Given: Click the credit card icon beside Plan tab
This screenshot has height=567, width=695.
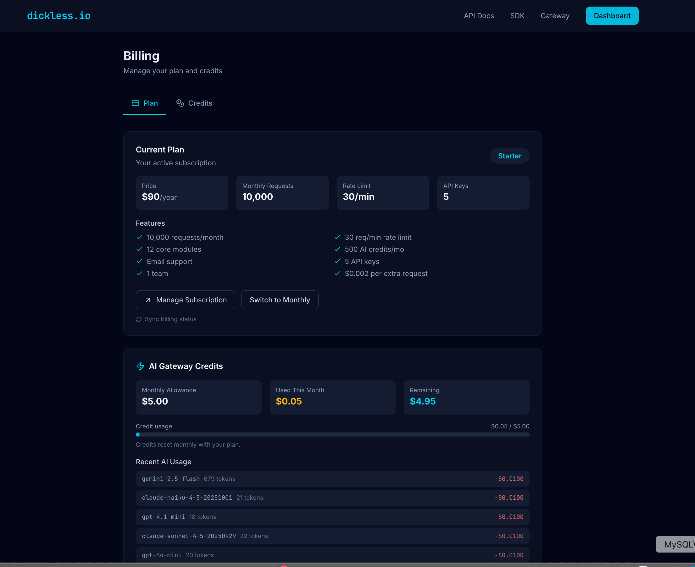Looking at the screenshot, I should click(135, 103).
